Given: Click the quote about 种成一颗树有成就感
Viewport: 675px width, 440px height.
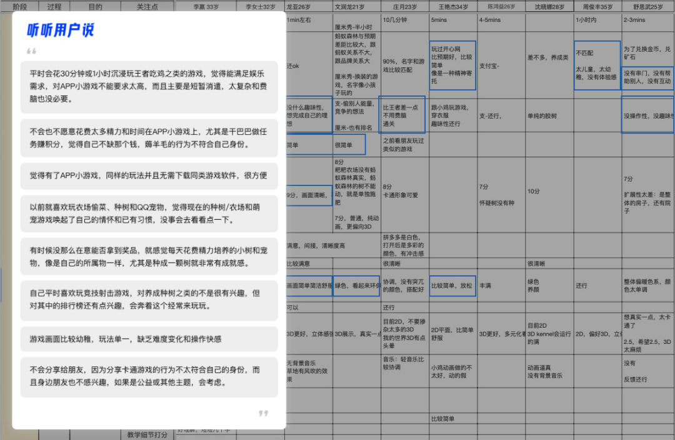Looking at the screenshot, I should click(x=149, y=257).
